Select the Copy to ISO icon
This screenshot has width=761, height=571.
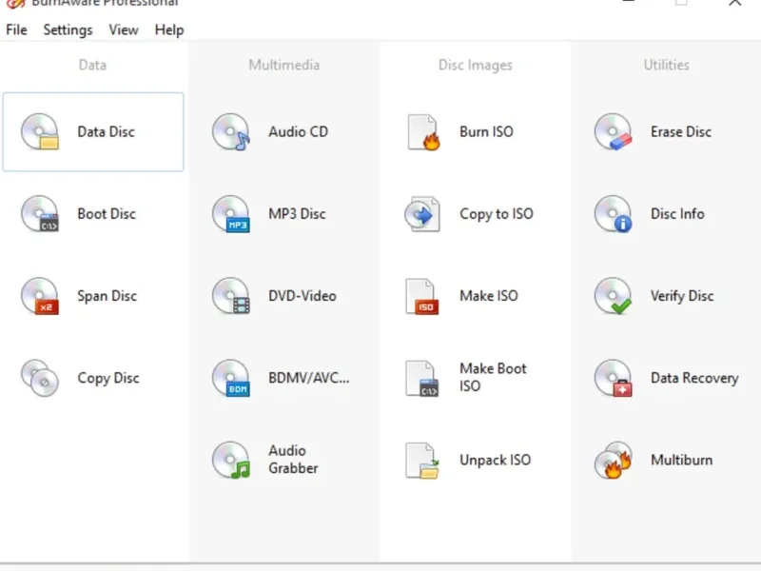(x=422, y=214)
